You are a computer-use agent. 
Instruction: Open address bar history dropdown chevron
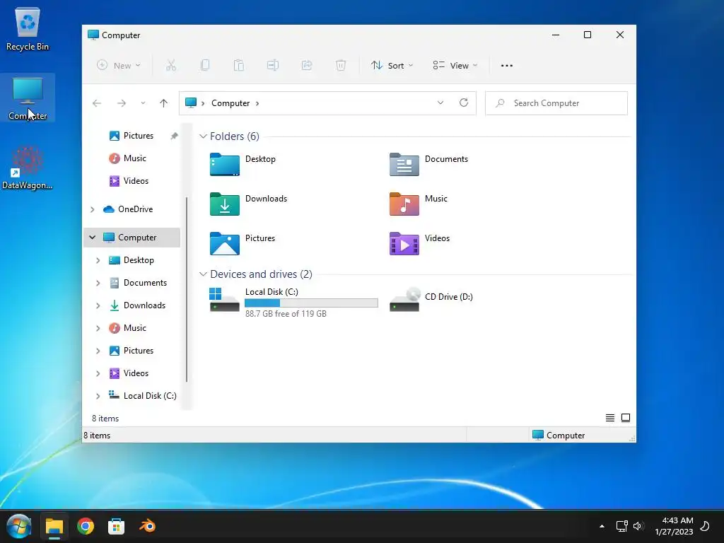tap(440, 103)
